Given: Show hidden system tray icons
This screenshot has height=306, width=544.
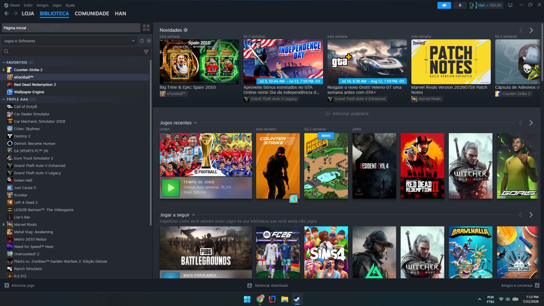Looking at the screenshot, I should pyautogui.click(x=480, y=299).
